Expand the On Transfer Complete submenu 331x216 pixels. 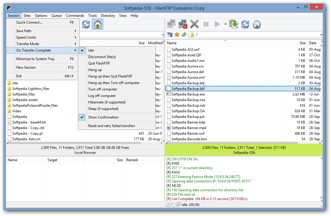point(43,50)
